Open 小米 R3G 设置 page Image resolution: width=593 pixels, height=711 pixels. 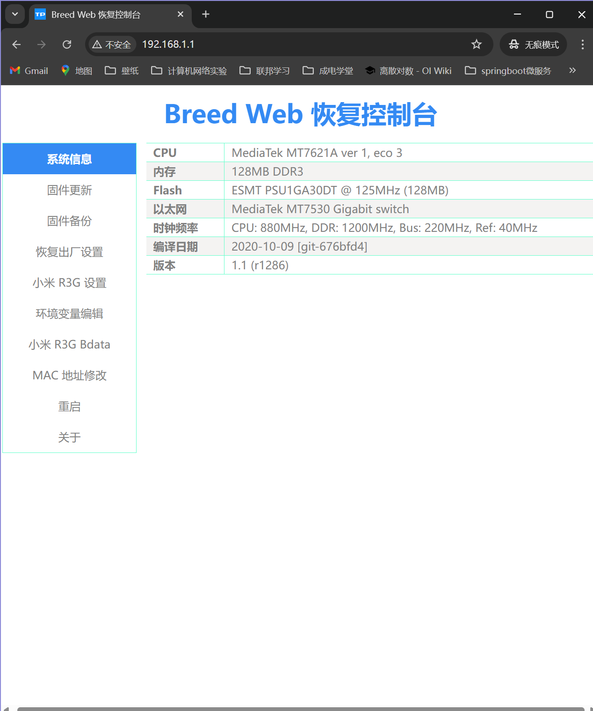coord(69,282)
